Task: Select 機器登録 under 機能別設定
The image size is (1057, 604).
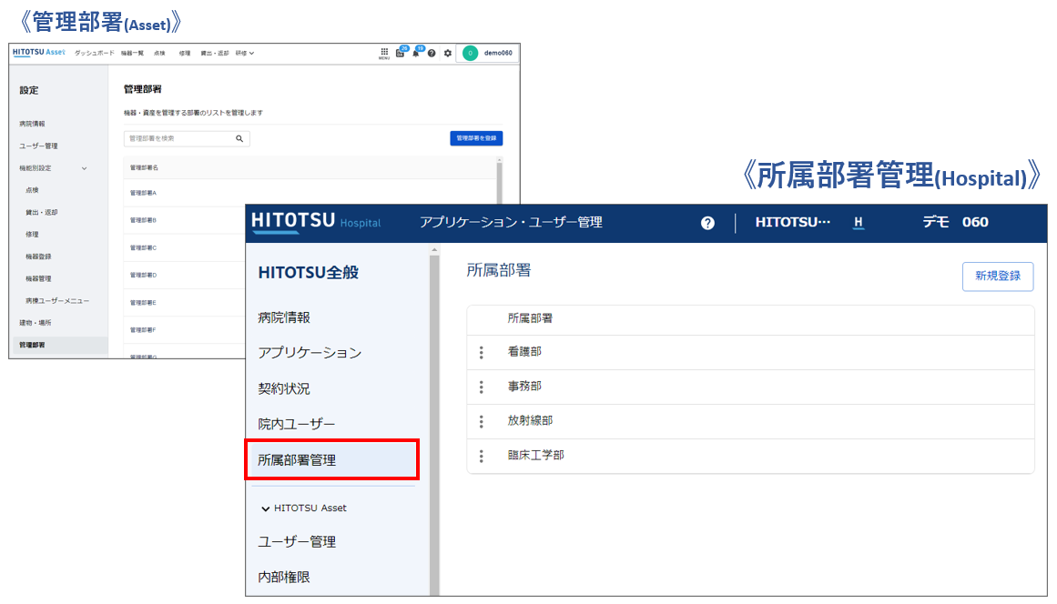Action: pyautogui.click(x=38, y=257)
